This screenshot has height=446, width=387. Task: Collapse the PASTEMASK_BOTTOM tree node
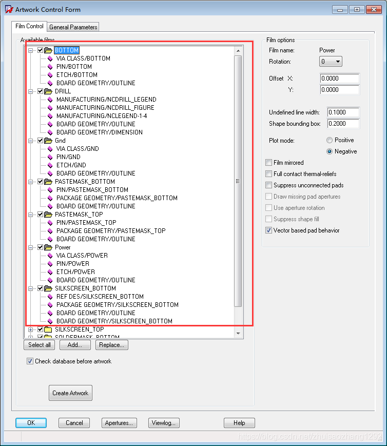pyautogui.click(x=30, y=182)
